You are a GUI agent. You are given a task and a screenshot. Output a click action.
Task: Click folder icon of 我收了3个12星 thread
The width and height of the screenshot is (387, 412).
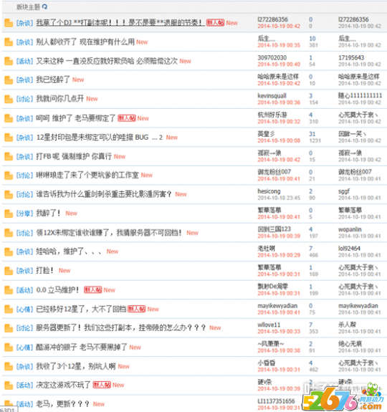[9, 367]
